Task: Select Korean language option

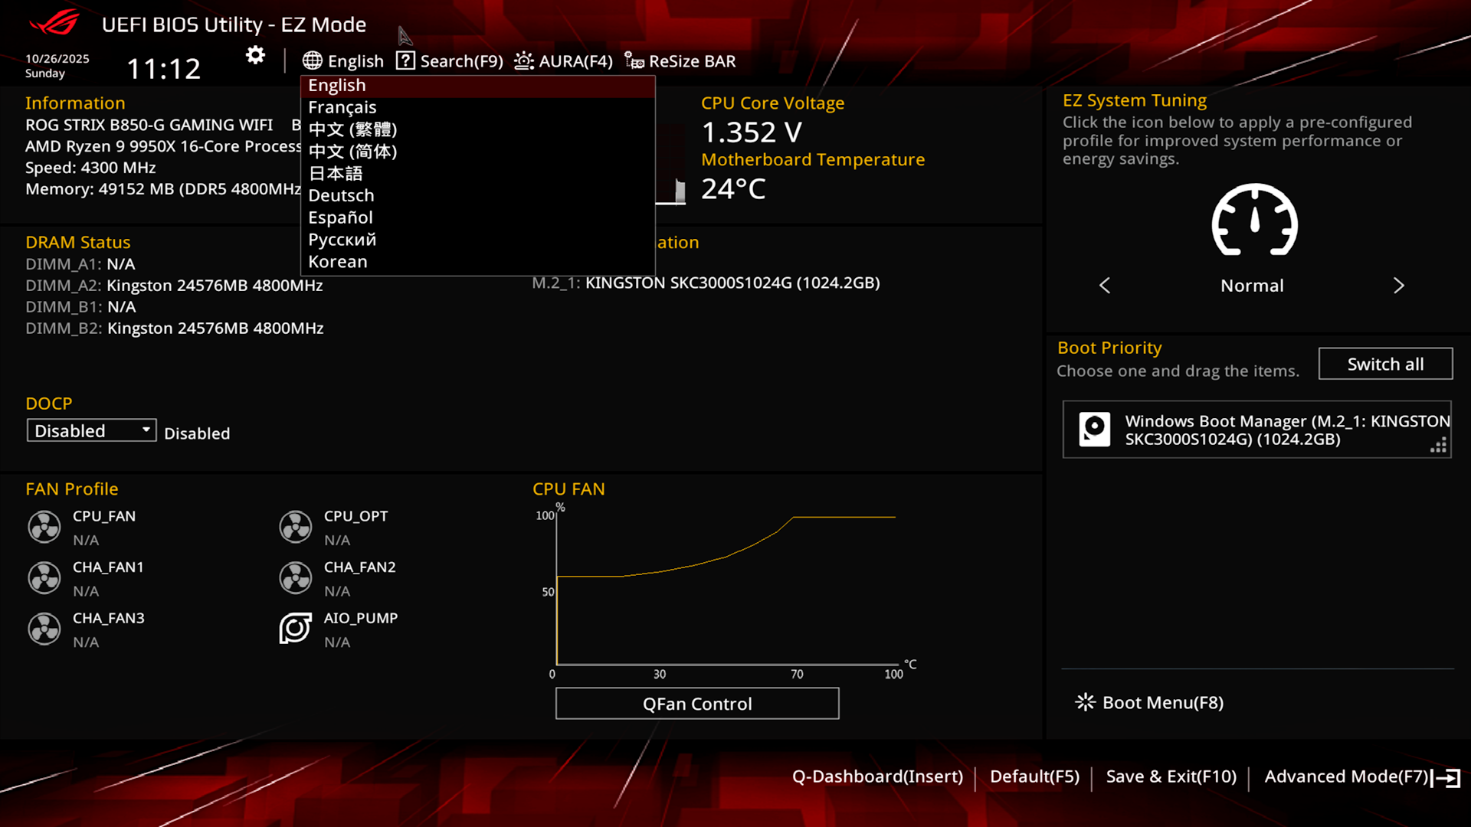Action: (337, 262)
